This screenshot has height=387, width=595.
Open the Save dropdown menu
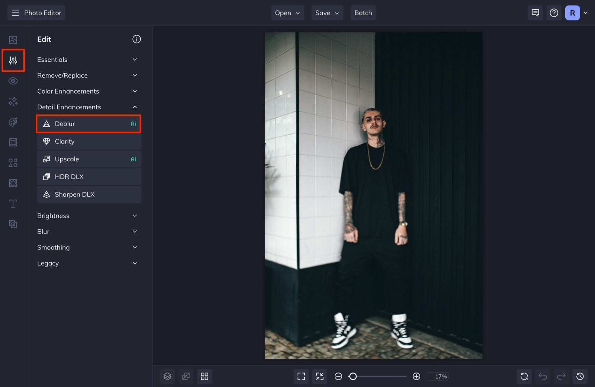pyautogui.click(x=327, y=13)
